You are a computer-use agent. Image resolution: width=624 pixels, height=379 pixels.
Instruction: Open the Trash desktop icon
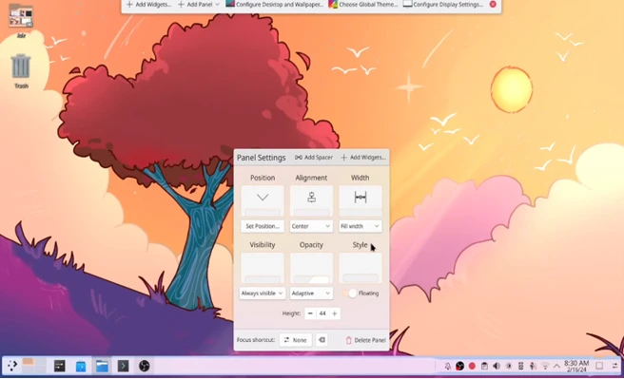click(21, 70)
